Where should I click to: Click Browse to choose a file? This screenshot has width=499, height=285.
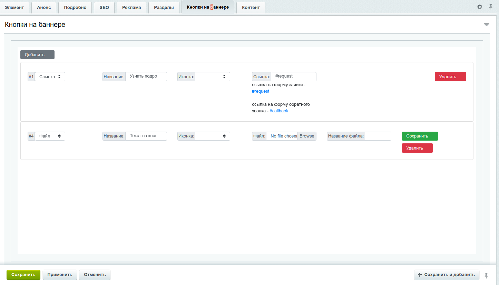pos(307,136)
